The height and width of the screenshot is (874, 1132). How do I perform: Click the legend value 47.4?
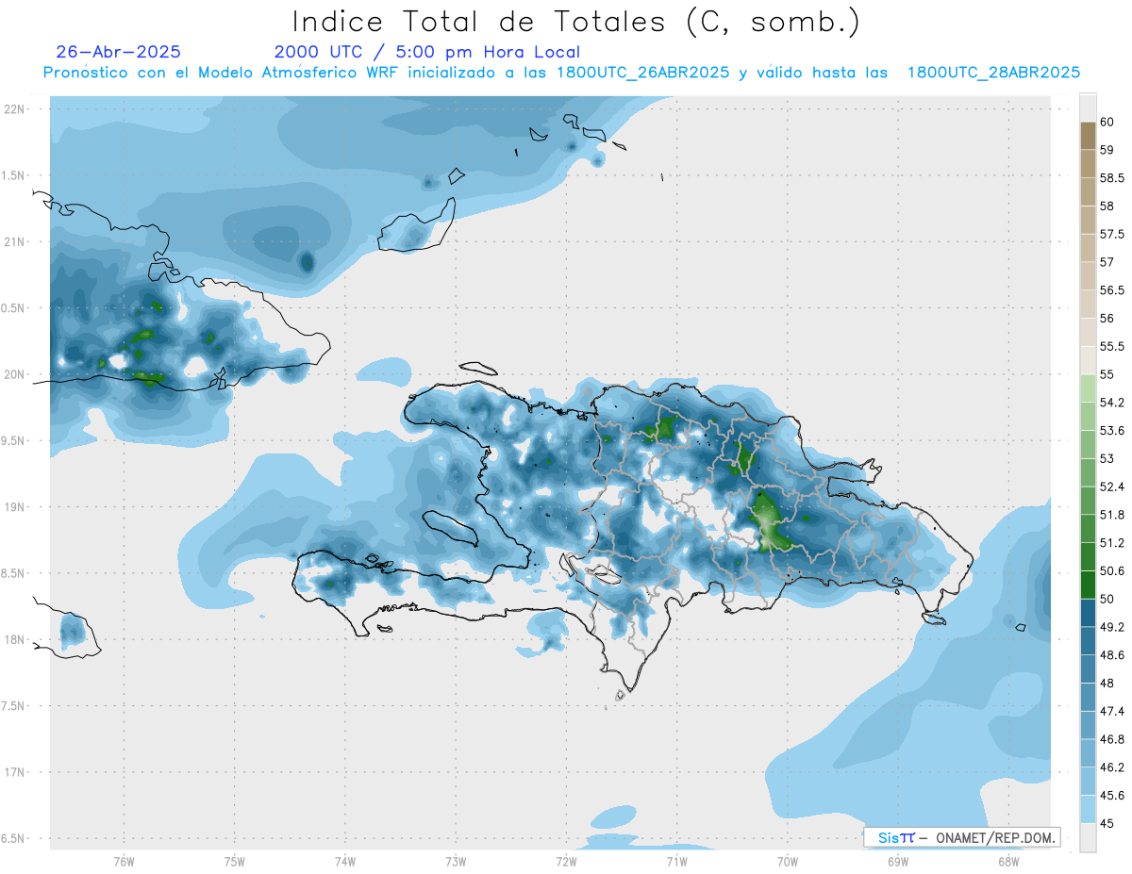click(x=1111, y=712)
